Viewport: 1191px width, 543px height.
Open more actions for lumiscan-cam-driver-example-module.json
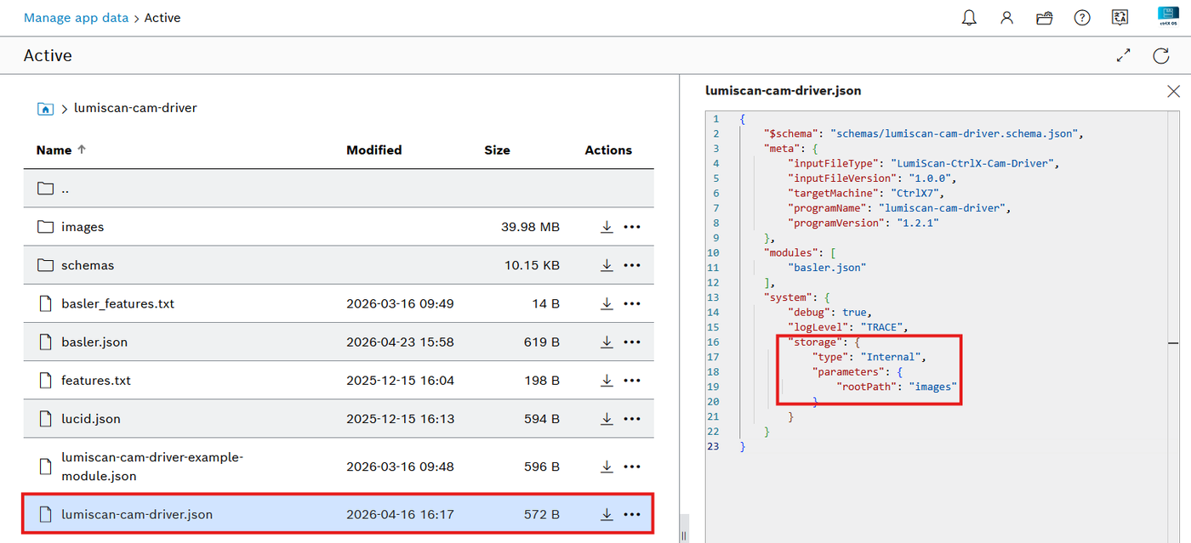[x=631, y=467]
